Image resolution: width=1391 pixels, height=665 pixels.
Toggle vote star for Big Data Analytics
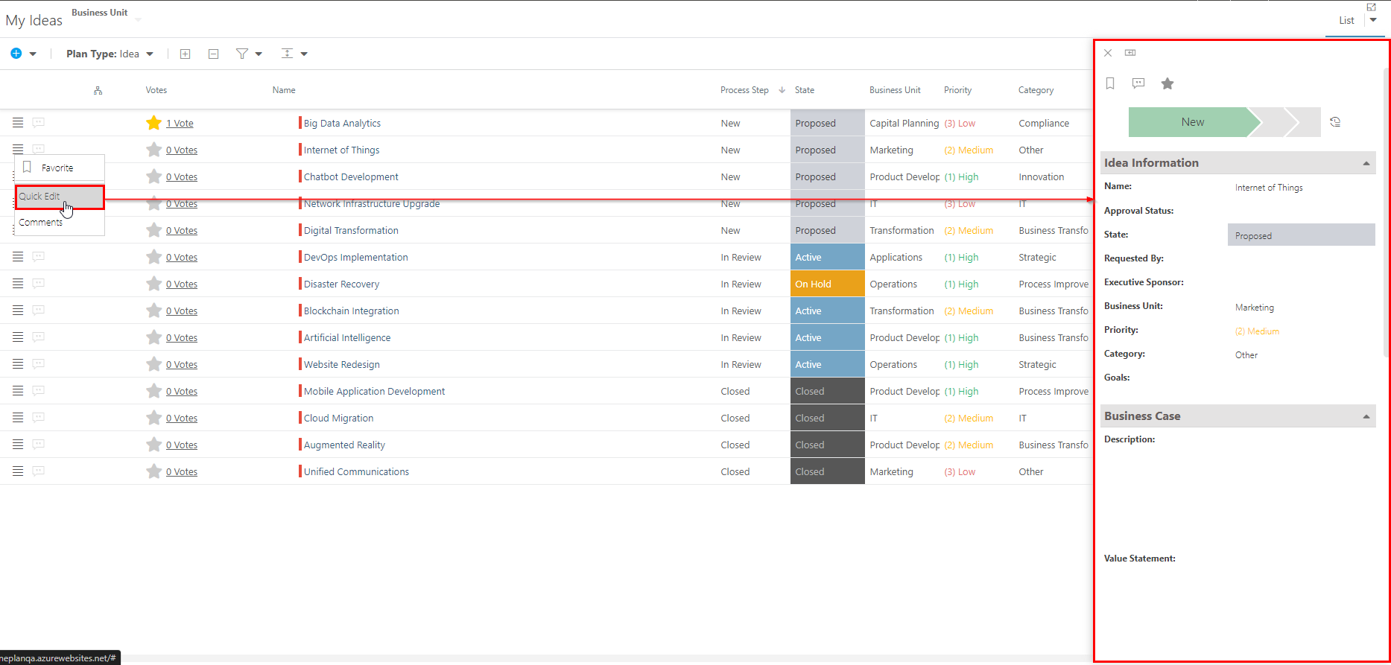coord(153,123)
